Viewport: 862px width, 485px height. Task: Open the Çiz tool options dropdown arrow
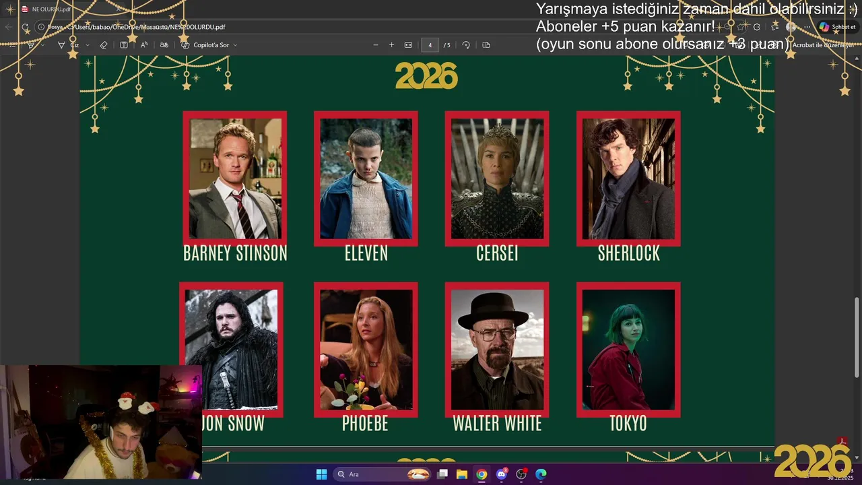[x=88, y=45]
